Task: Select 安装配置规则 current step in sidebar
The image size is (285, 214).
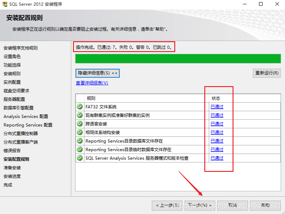Action: (17, 159)
